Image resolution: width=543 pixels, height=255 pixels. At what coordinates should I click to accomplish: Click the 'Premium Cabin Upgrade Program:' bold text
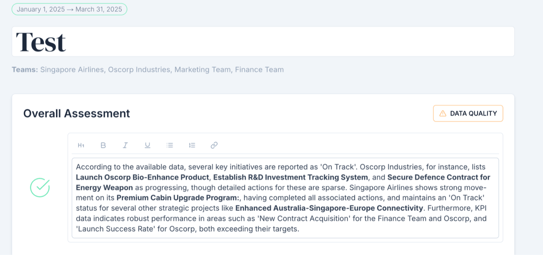[x=178, y=198]
